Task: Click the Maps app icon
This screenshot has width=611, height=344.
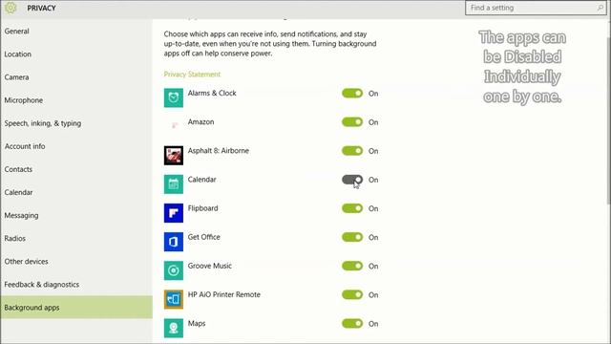Action: coord(174,329)
